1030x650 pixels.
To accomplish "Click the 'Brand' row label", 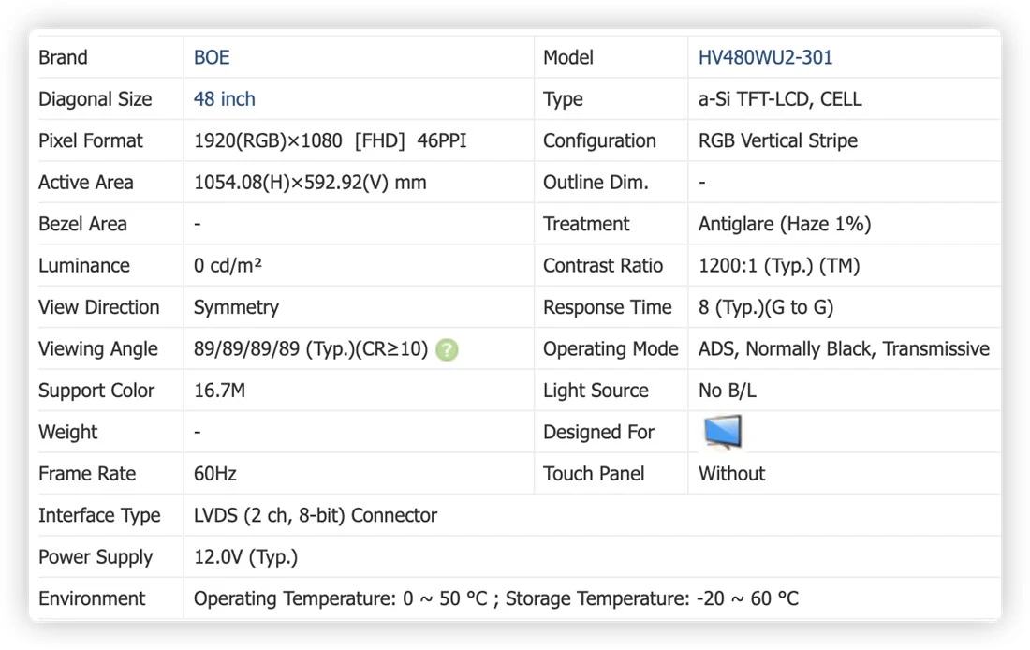I will click(x=63, y=58).
